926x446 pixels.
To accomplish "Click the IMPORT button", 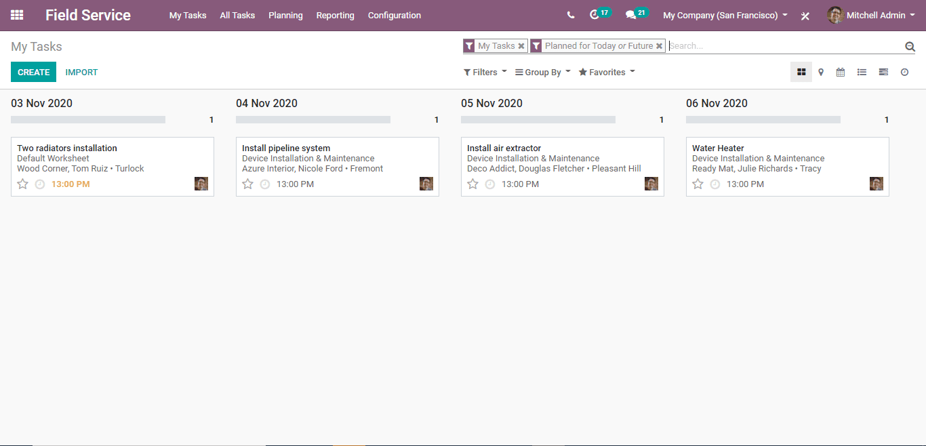I will (x=81, y=72).
